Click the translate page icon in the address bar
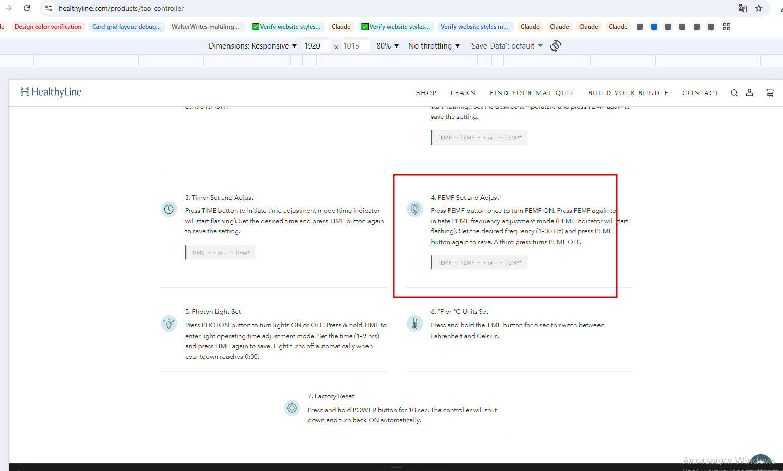 (743, 8)
